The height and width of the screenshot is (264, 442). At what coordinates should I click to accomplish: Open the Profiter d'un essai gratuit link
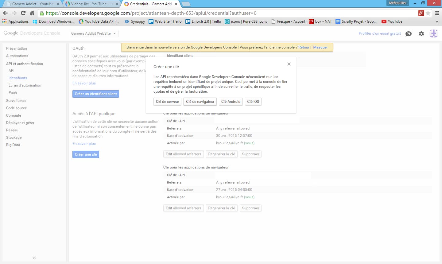379,34
